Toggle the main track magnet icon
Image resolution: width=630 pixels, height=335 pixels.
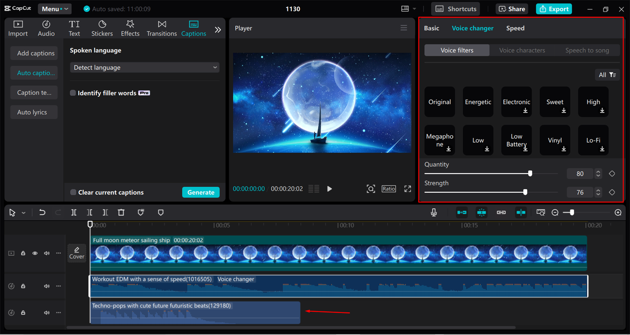(x=462, y=213)
